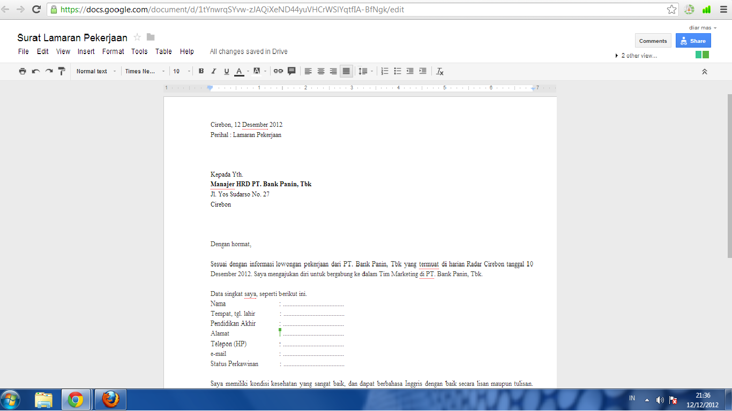
Task: Click the document title Surat Lamaran Pekerjaan
Action: 72,37
